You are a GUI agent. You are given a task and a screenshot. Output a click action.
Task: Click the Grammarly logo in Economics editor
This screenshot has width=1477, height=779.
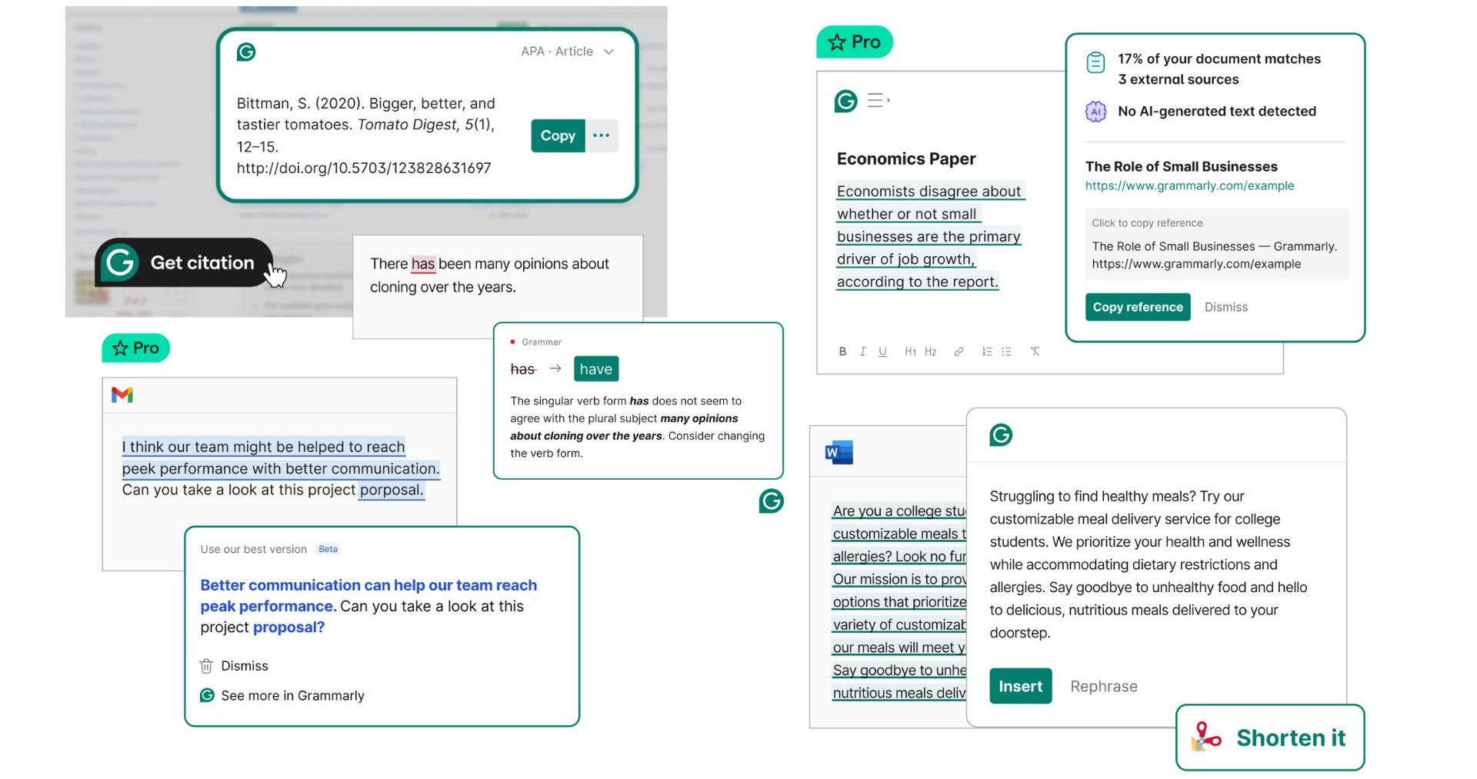coord(846,101)
